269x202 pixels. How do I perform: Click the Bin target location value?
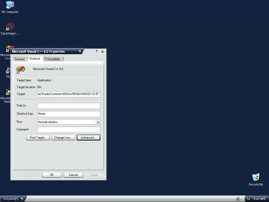click(39, 87)
